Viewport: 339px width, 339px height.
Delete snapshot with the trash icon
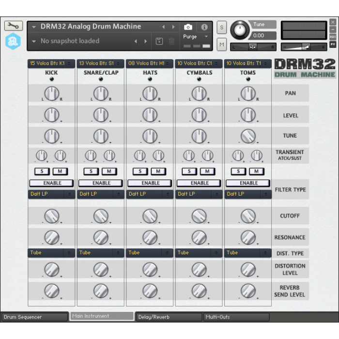point(171,41)
